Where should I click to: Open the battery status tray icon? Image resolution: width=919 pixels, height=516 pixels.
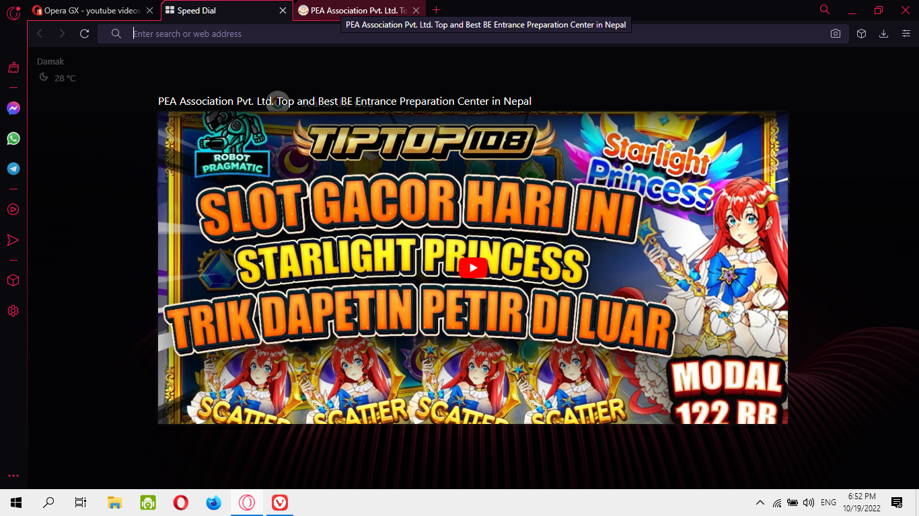pos(793,503)
